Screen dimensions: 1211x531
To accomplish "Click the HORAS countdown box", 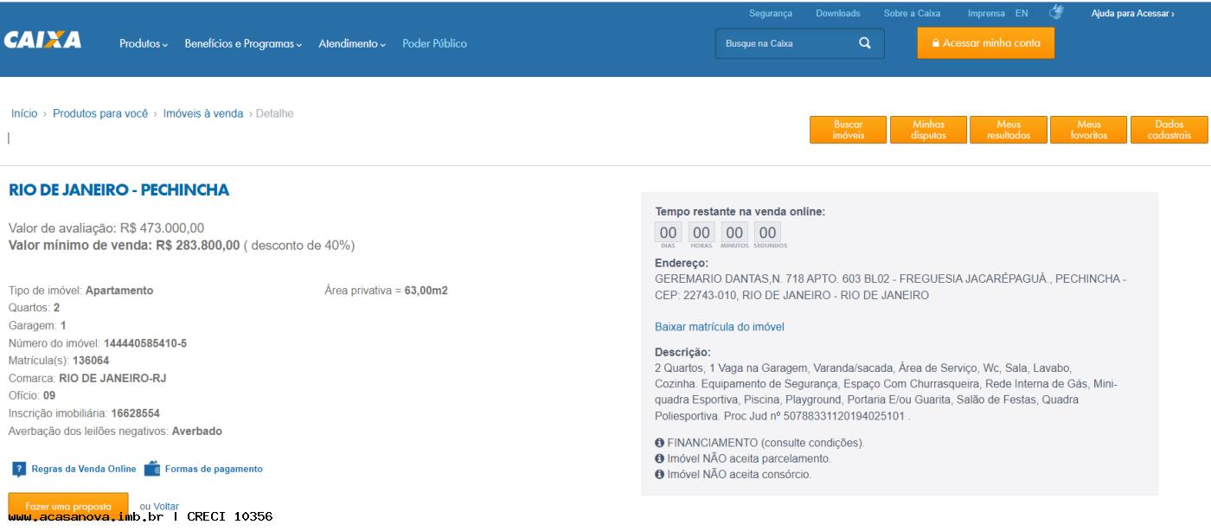I will (x=702, y=234).
